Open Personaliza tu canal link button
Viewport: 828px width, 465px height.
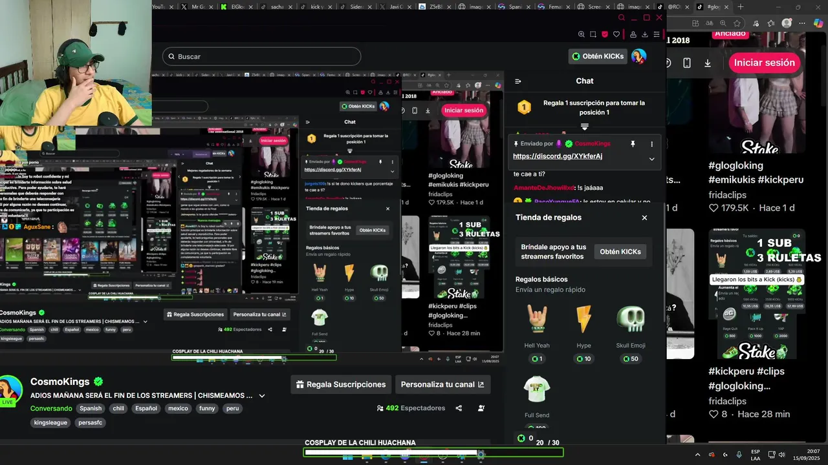coord(443,384)
